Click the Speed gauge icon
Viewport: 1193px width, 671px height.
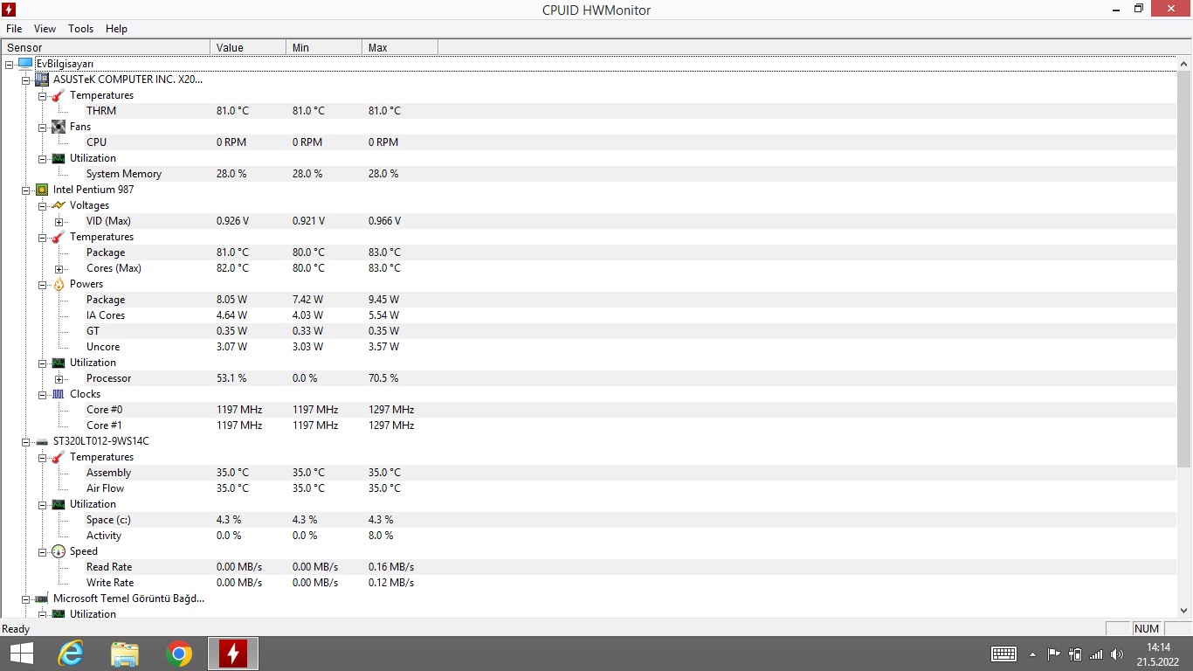pyautogui.click(x=59, y=551)
